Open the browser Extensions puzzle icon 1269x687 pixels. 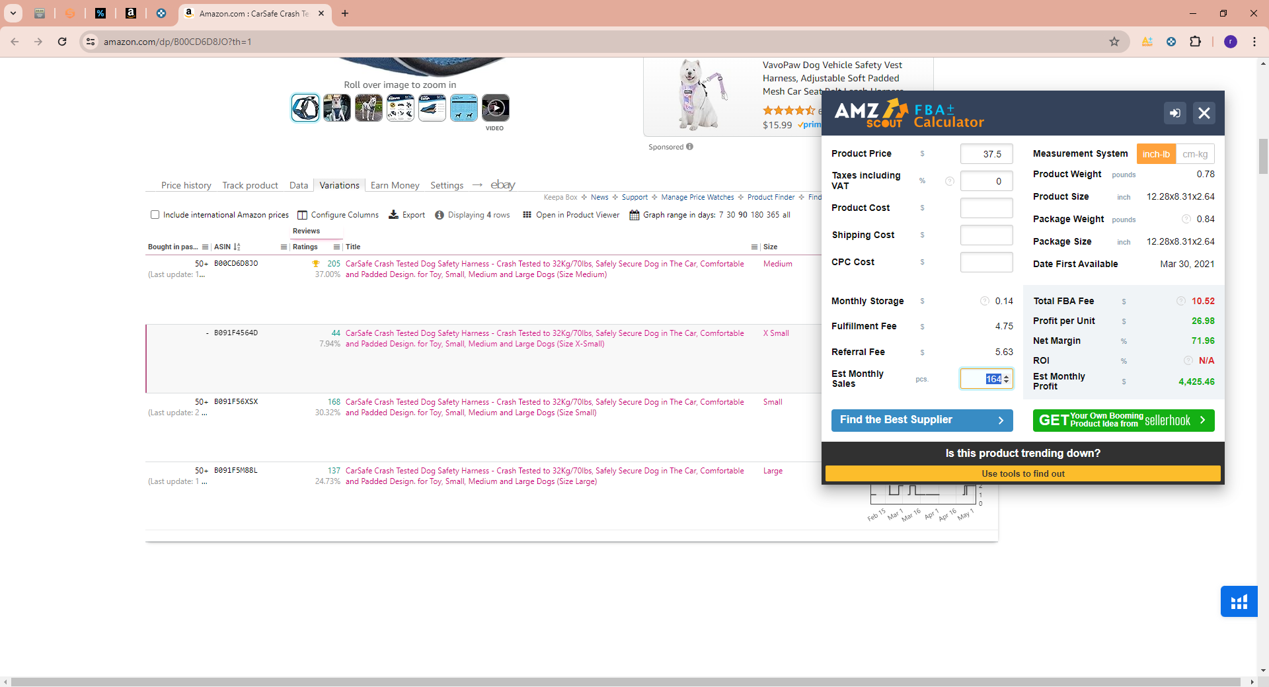1195,42
